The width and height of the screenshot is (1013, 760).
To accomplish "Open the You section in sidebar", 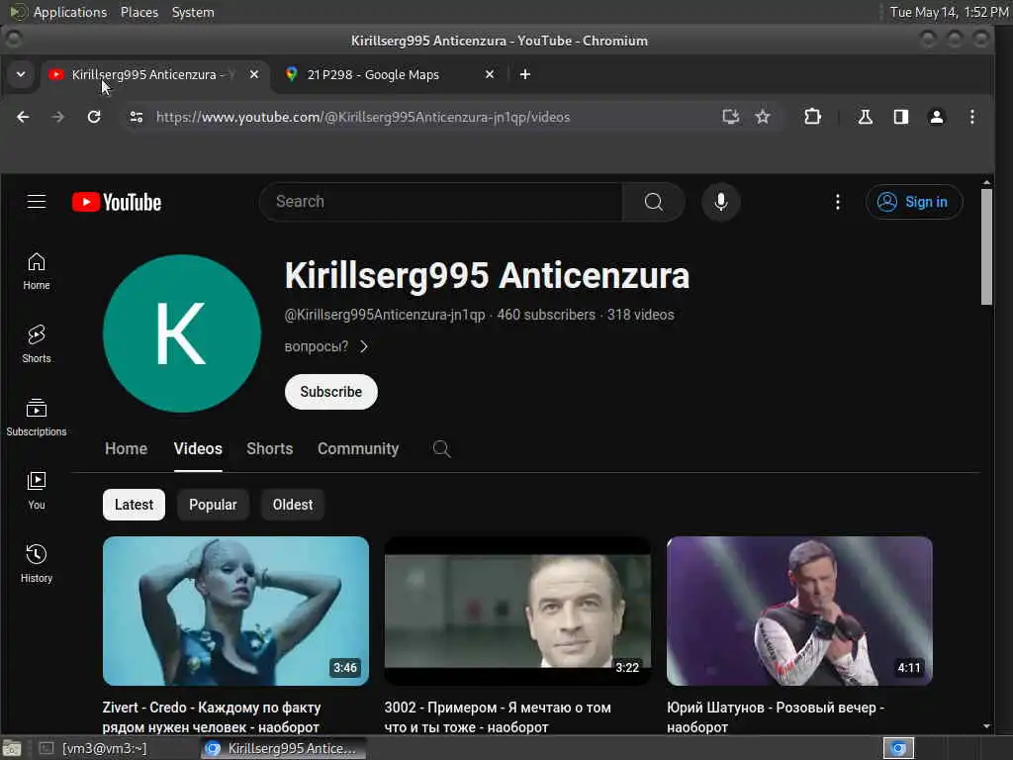I will [x=37, y=490].
